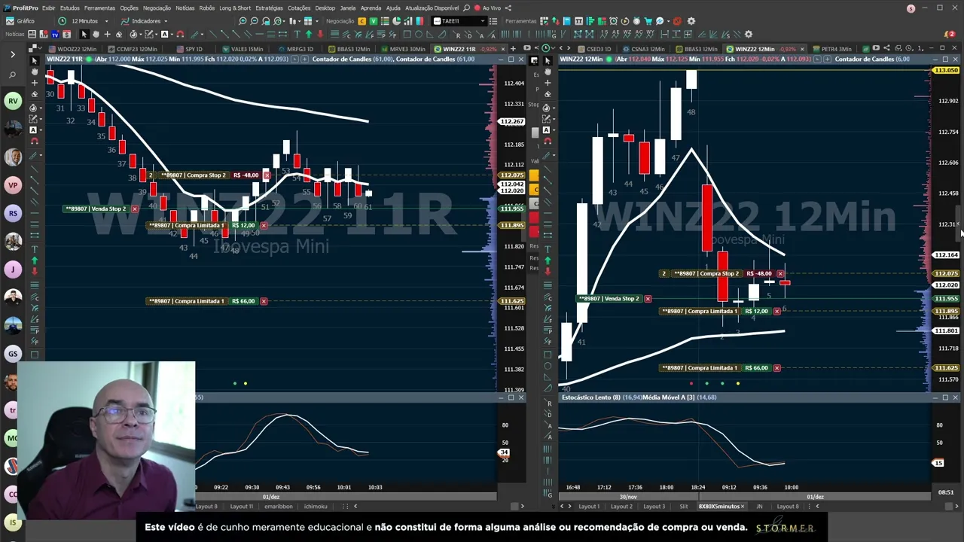Open the Estudos menu
Viewport: 964px width, 542px height.
pyautogui.click(x=70, y=8)
